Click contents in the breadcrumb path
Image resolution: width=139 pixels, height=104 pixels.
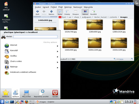[x=113, y=17]
